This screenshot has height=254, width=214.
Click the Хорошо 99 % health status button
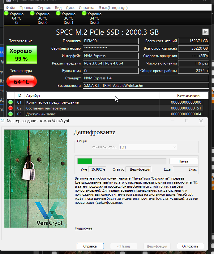point(22,55)
